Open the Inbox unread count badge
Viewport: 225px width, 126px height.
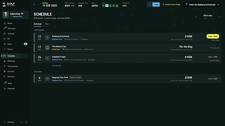coord(26,44)
